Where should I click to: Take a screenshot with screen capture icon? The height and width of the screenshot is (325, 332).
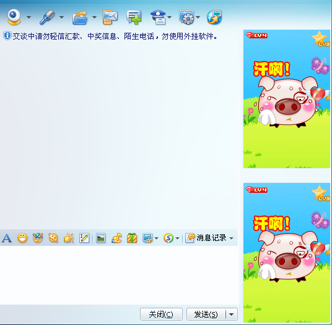tap(147, 238)
